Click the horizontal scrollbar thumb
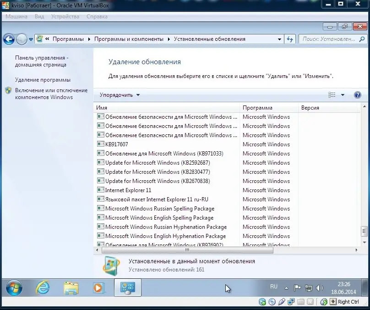 pos(187,250)
